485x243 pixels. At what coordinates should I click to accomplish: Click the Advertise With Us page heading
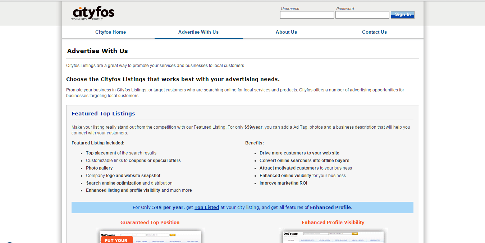[97, 51]
